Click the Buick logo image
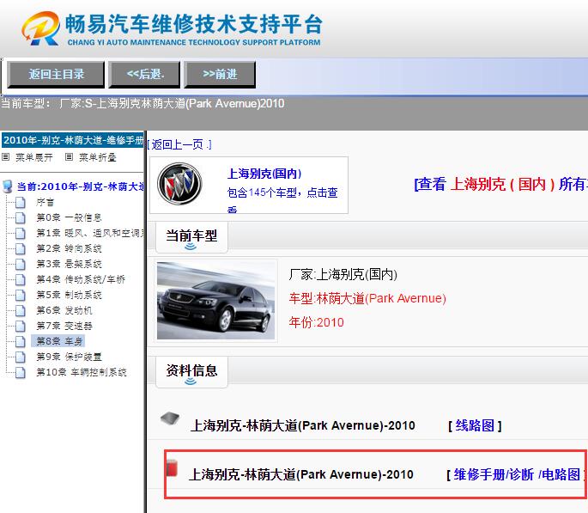 (x=179, y=184)
